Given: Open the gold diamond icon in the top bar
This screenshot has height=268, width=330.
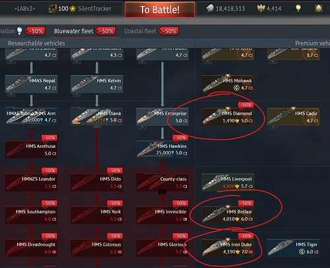Looking at the screenshot, I should tap(319, 9).
